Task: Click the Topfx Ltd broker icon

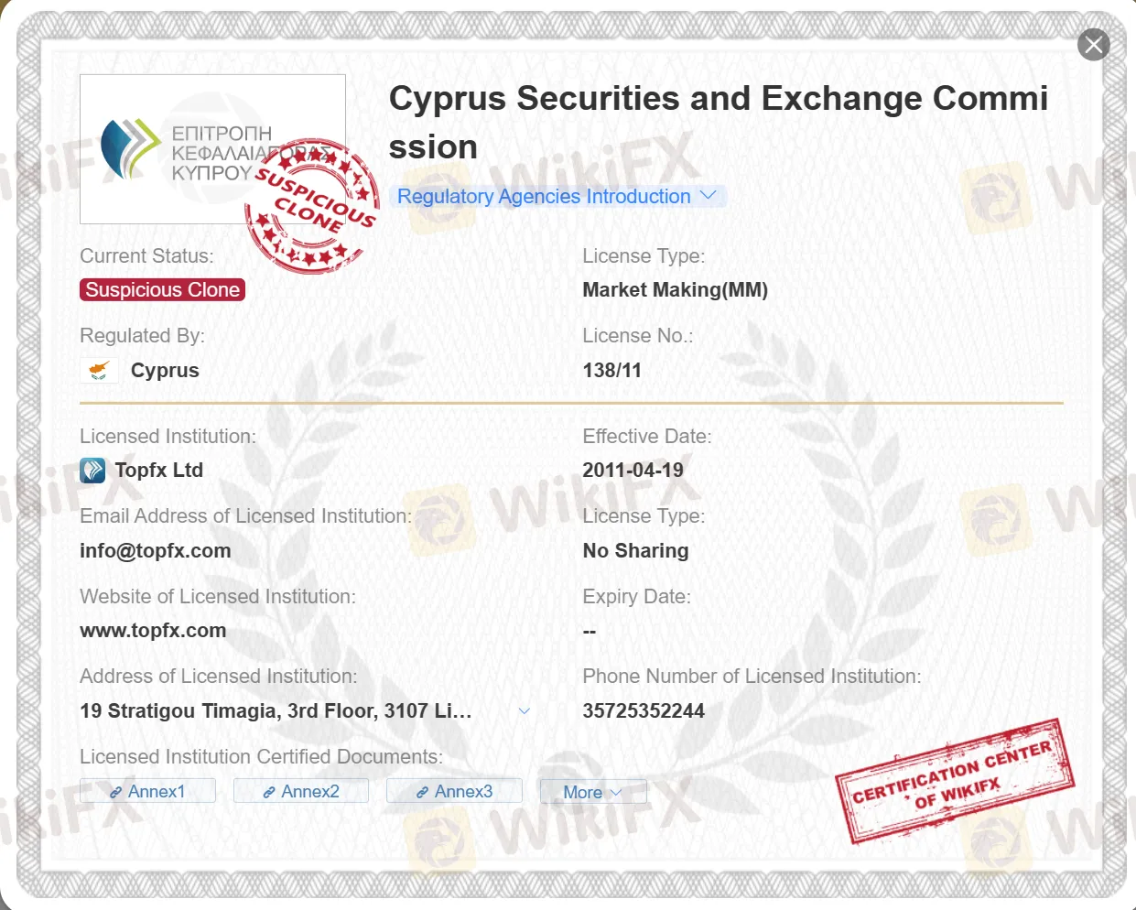Action: tap(92, 470)
